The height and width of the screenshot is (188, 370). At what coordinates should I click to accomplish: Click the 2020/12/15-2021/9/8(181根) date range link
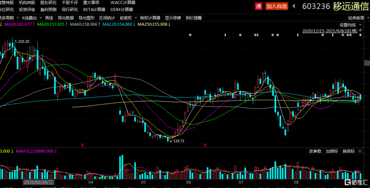[330, 31]
